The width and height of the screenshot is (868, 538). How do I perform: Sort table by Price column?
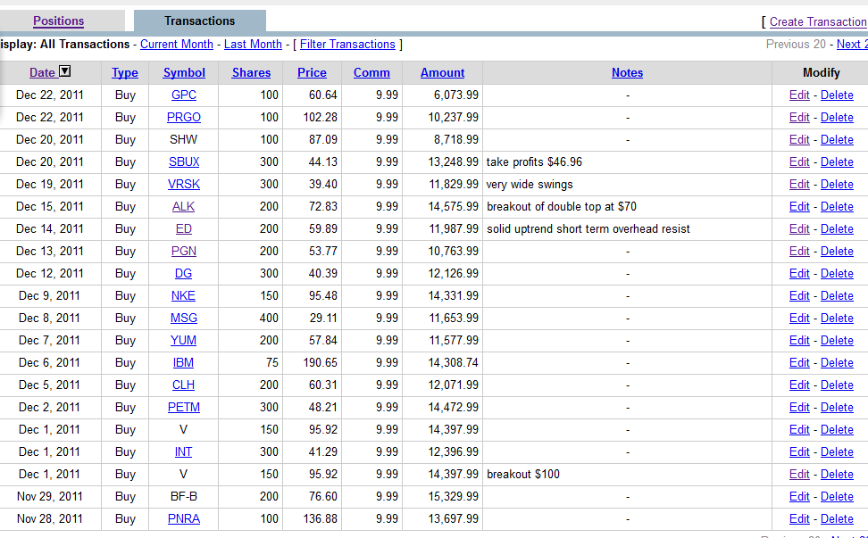(x=312, y=72)
